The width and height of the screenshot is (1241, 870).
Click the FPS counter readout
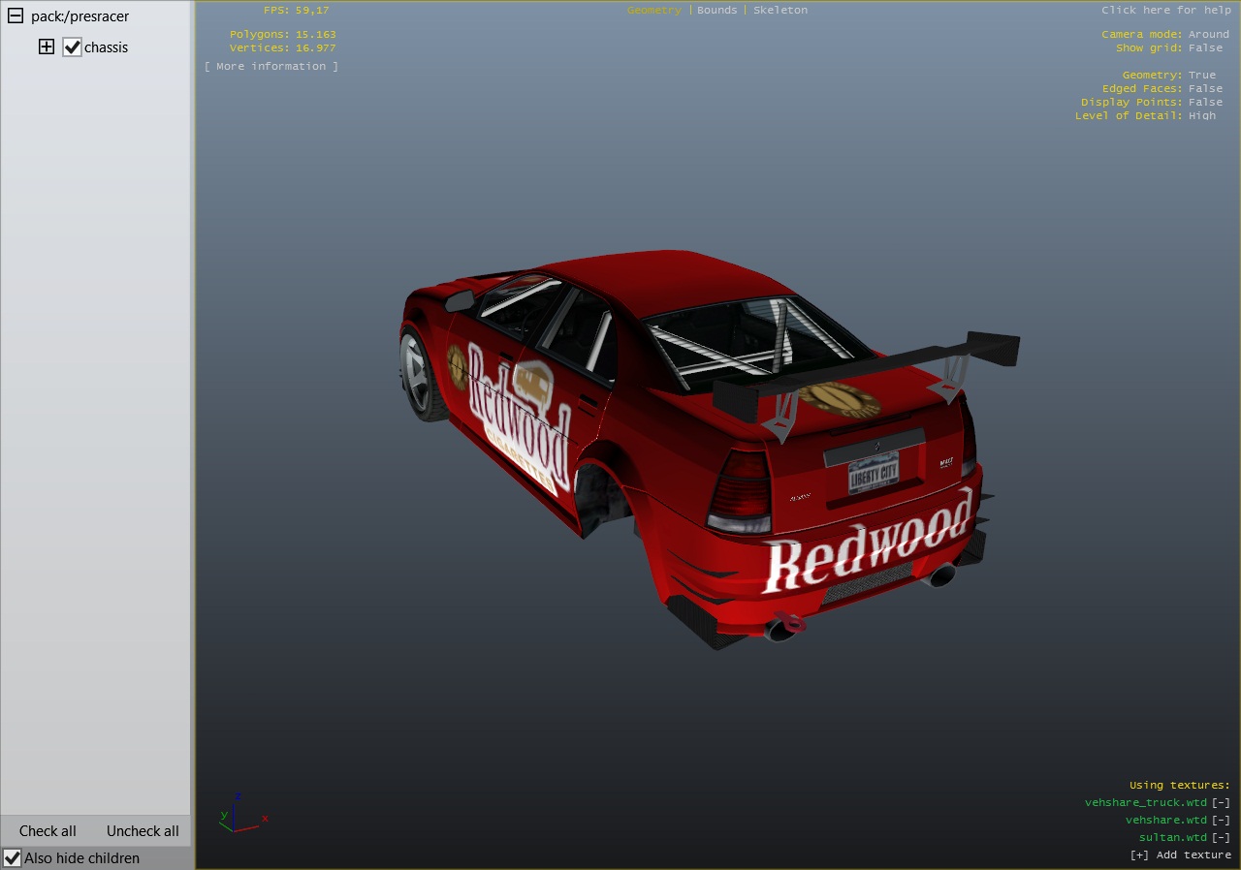296,10
